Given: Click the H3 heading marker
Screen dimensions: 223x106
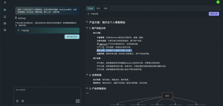Looking at the screenshot, I should (87, 22).
